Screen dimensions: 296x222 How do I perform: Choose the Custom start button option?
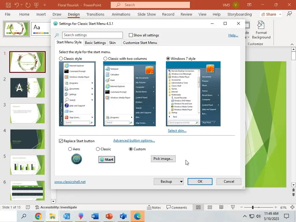click(131, 149)
